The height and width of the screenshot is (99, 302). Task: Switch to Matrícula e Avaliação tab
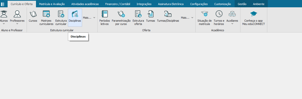[52, 4]
